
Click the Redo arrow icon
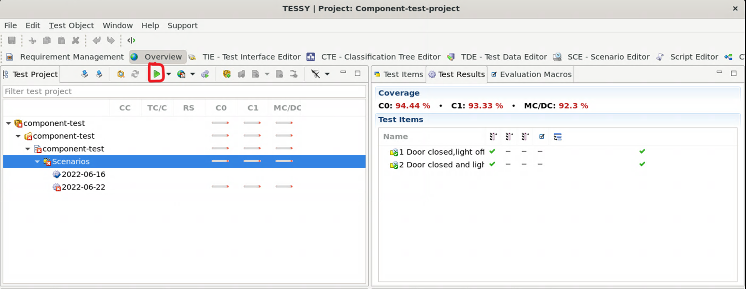111,41
